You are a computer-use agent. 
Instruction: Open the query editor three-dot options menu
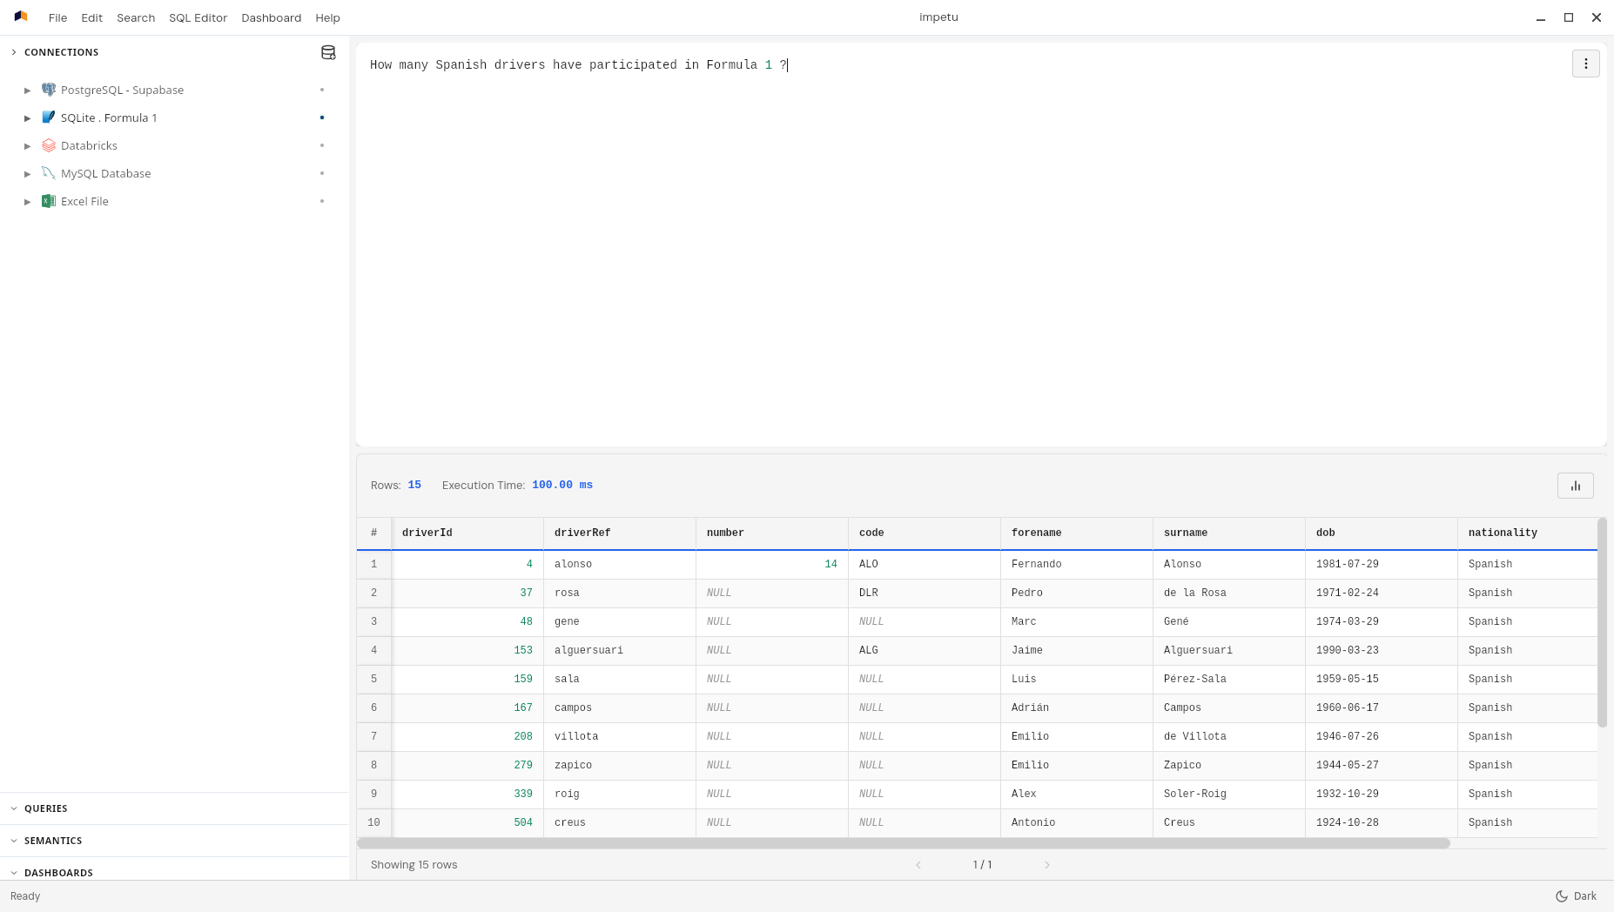coord(1585,64)
